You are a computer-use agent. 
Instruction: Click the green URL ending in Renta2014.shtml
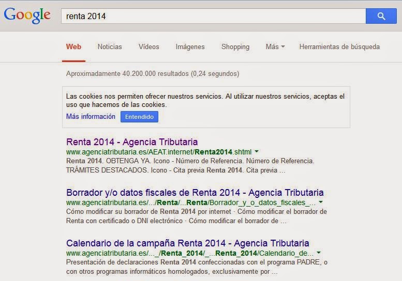[159, 152]
